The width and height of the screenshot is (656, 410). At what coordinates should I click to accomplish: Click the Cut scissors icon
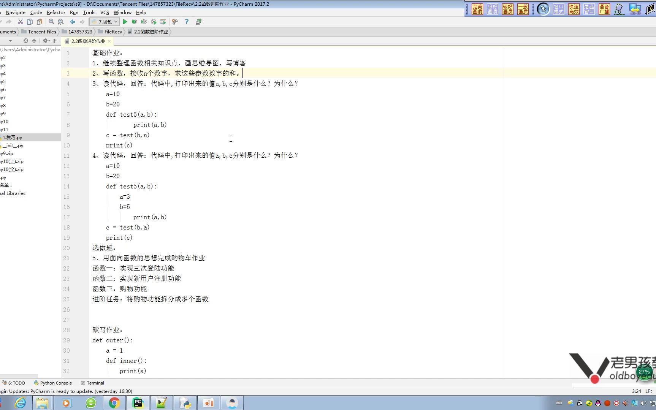click(21, 22)
